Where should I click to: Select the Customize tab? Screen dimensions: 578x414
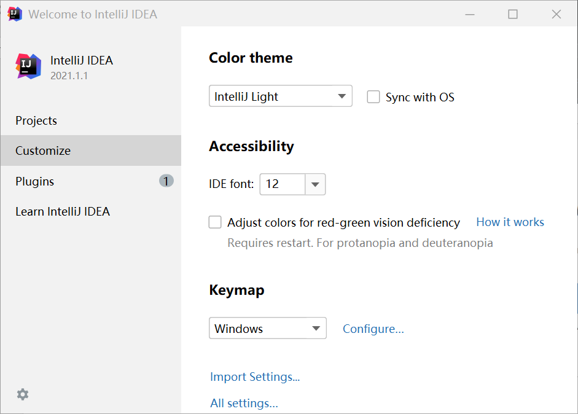pos(91,150)
